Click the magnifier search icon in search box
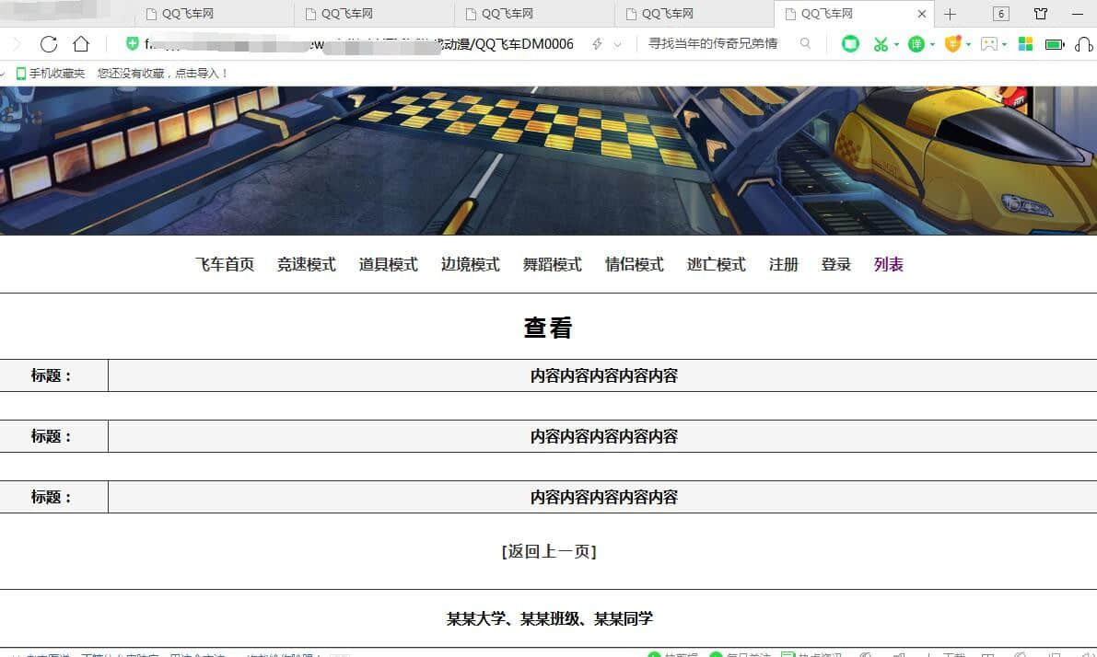This screenshot has width=1097, height=657. 805,44
